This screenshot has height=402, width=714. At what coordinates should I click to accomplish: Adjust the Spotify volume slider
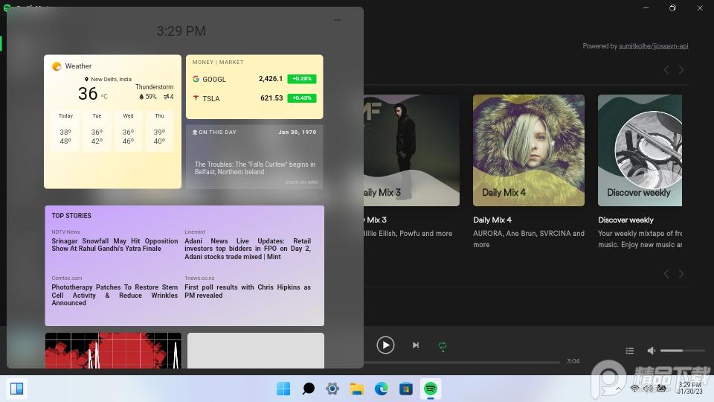[682, 351]
